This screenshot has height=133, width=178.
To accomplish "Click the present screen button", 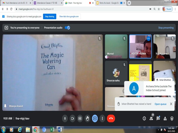I will (95, 118).
